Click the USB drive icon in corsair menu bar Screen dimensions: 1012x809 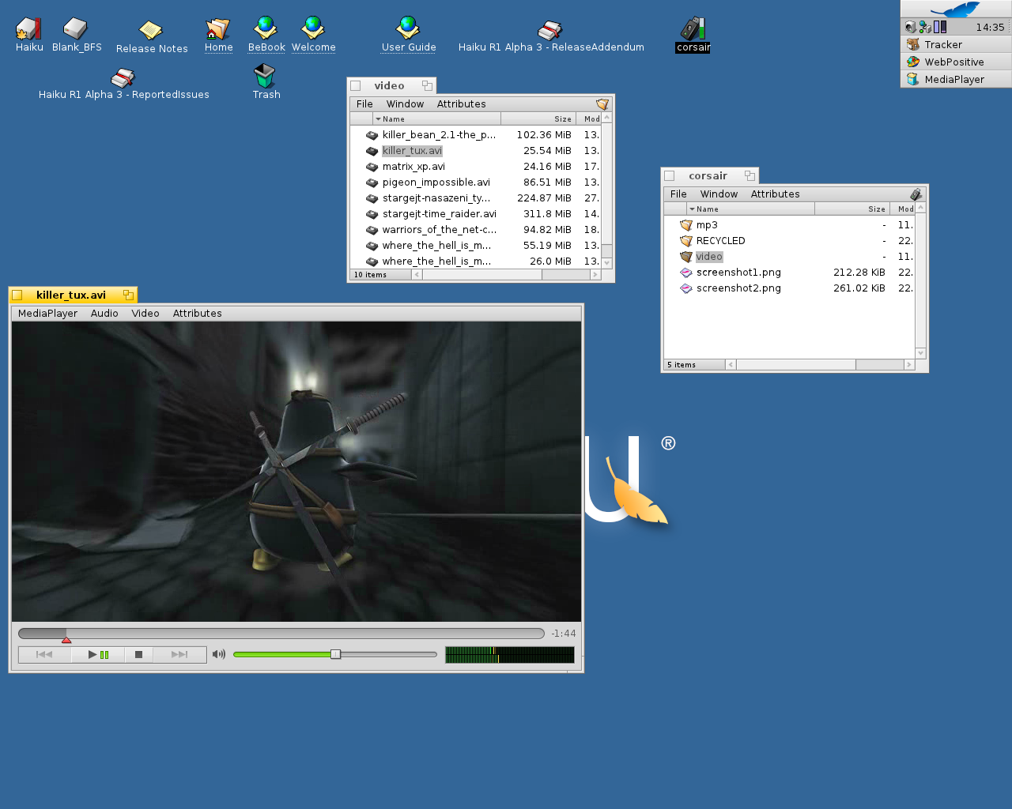click(x=916, y=194)
